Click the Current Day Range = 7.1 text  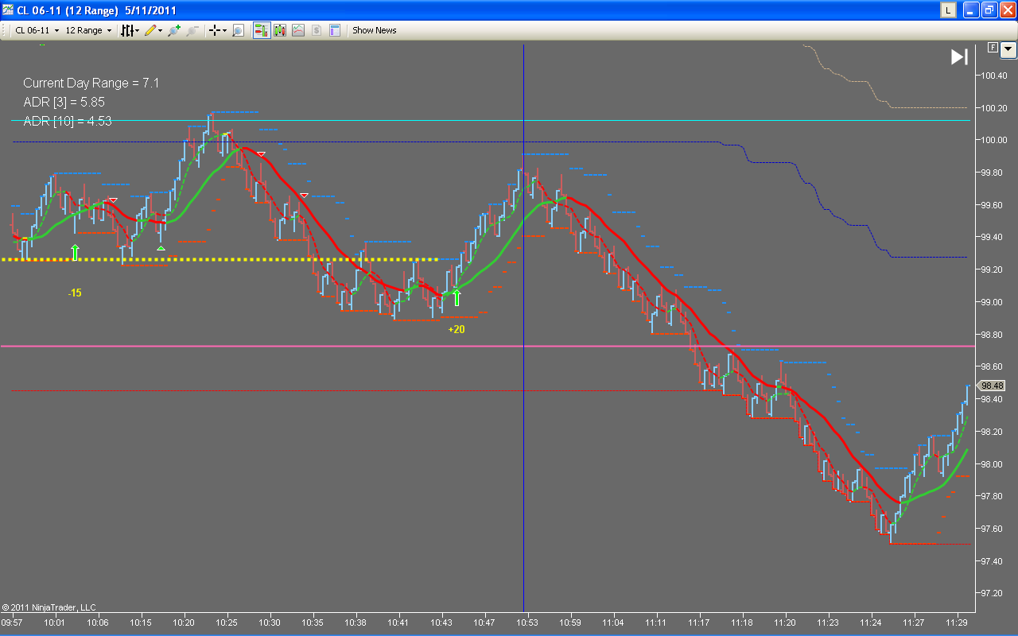91,83
